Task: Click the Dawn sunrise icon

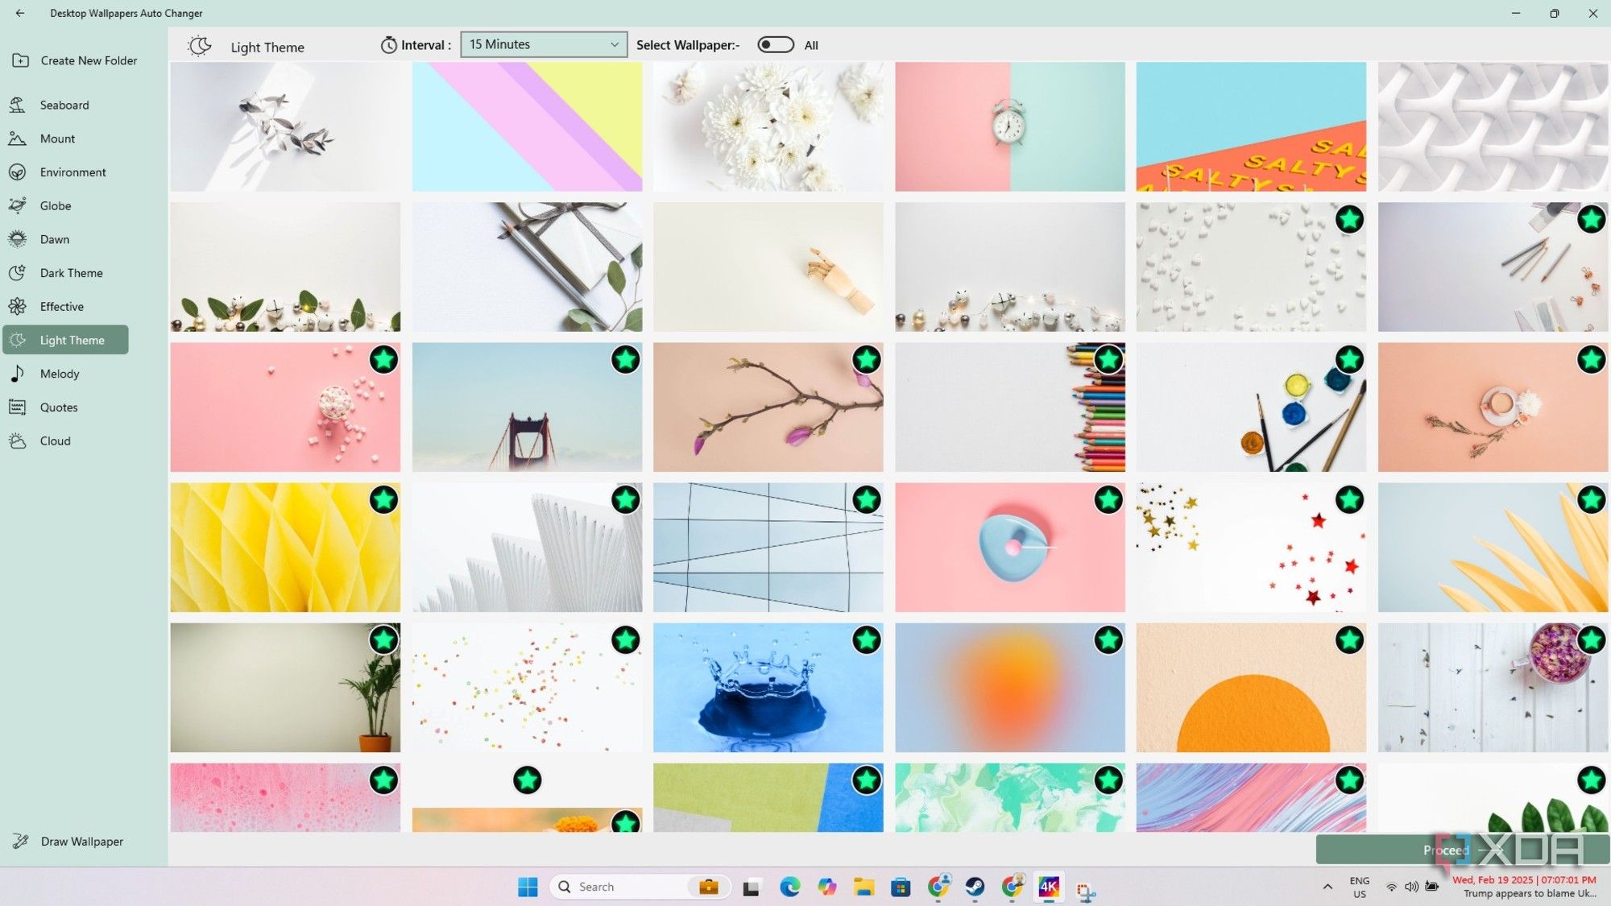Action: 18,239
